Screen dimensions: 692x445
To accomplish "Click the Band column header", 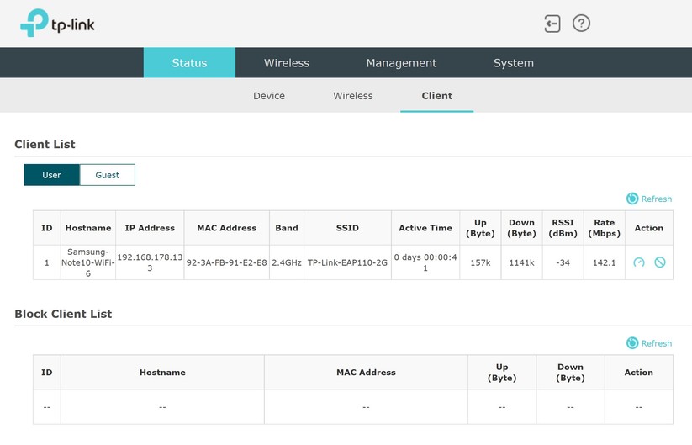I will pos(287,228).
